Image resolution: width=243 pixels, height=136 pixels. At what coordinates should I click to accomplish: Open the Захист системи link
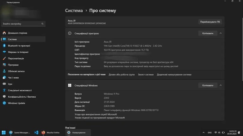pos(146,74)
